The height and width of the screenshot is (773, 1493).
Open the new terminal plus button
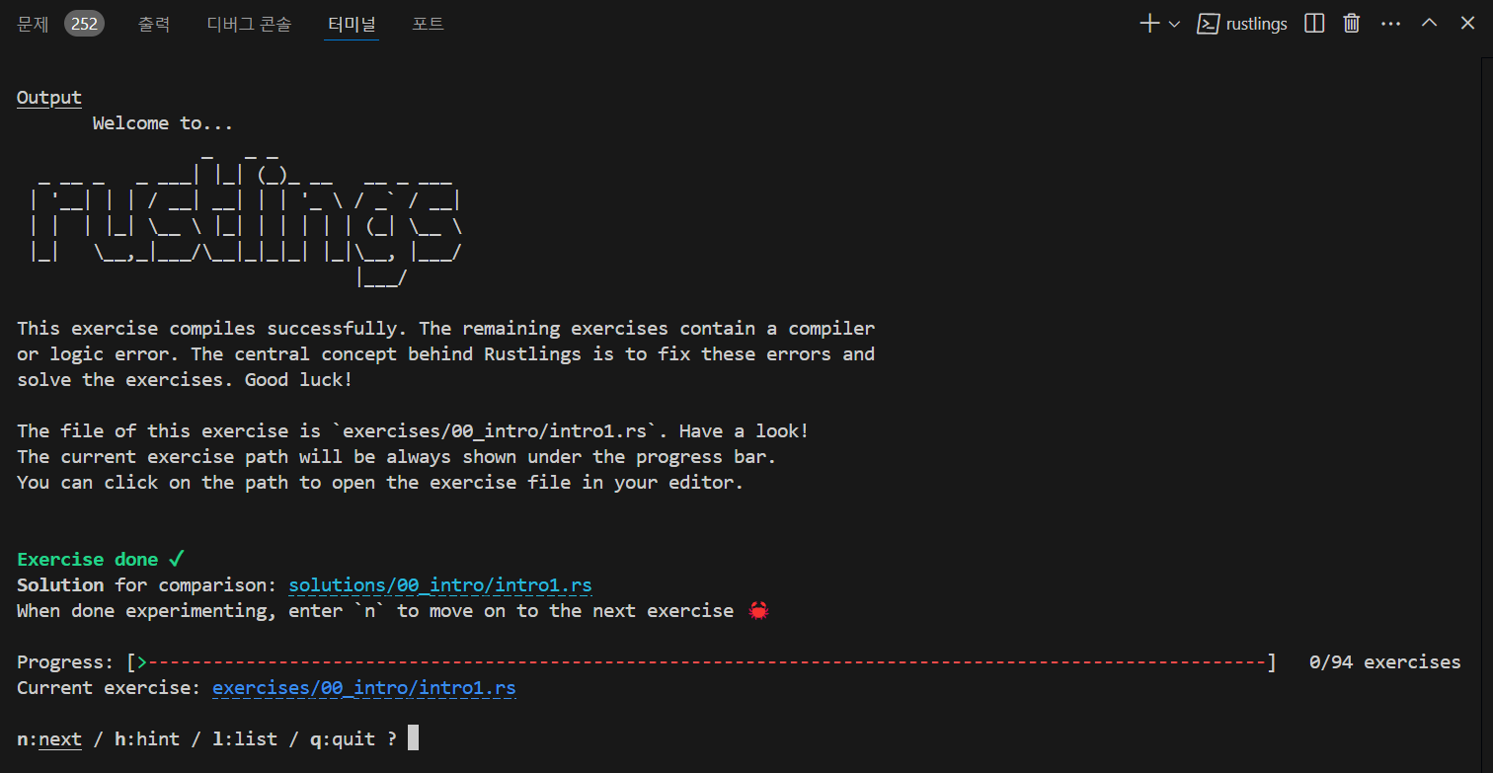tap(1149, 24)
